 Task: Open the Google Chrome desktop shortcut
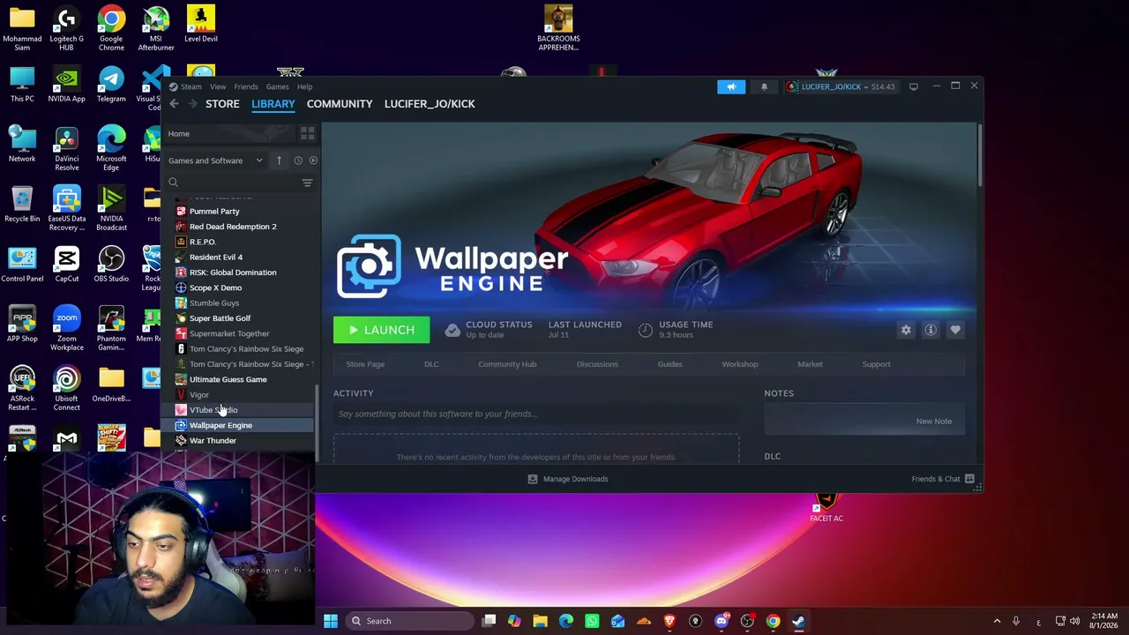click(111, 28)
